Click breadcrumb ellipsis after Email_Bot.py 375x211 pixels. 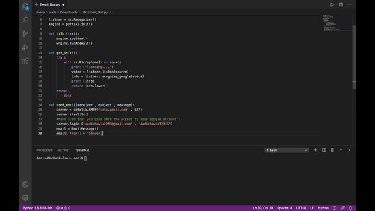tap(114, 12)
